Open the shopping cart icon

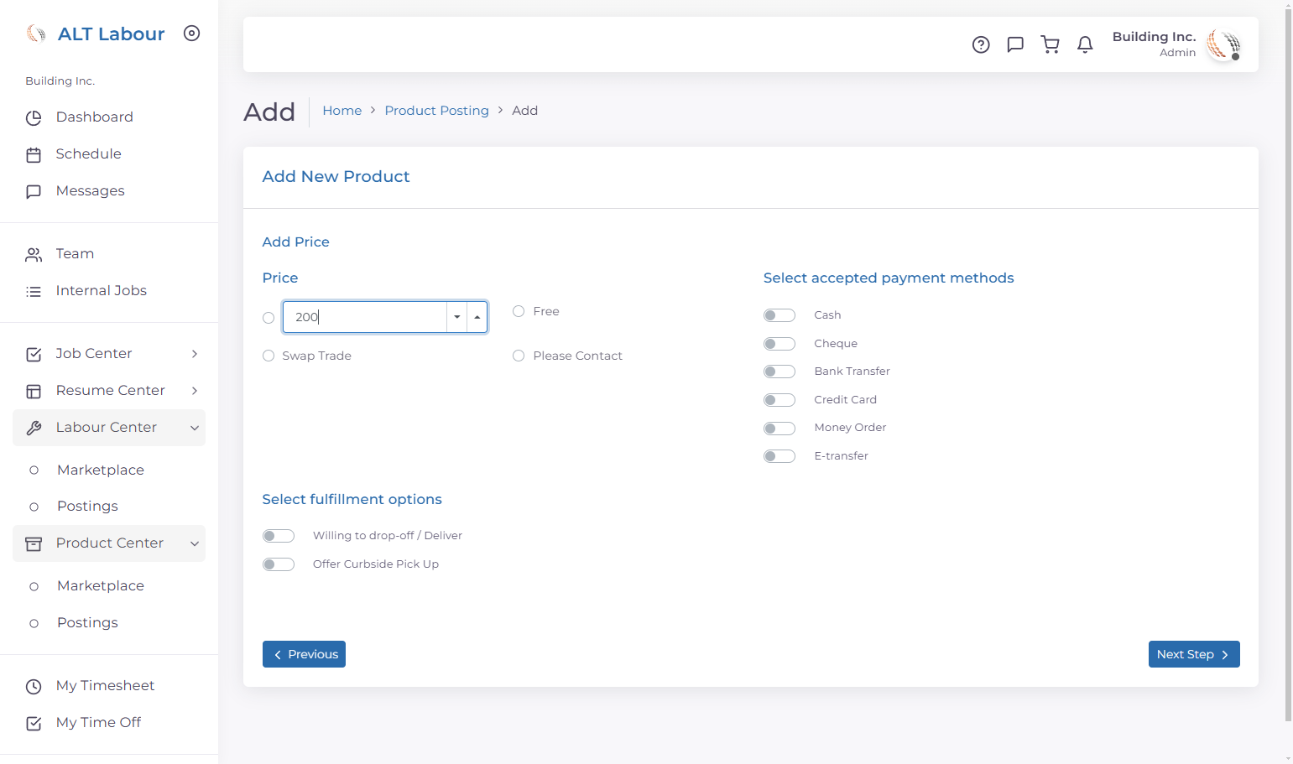[1050, 44]
